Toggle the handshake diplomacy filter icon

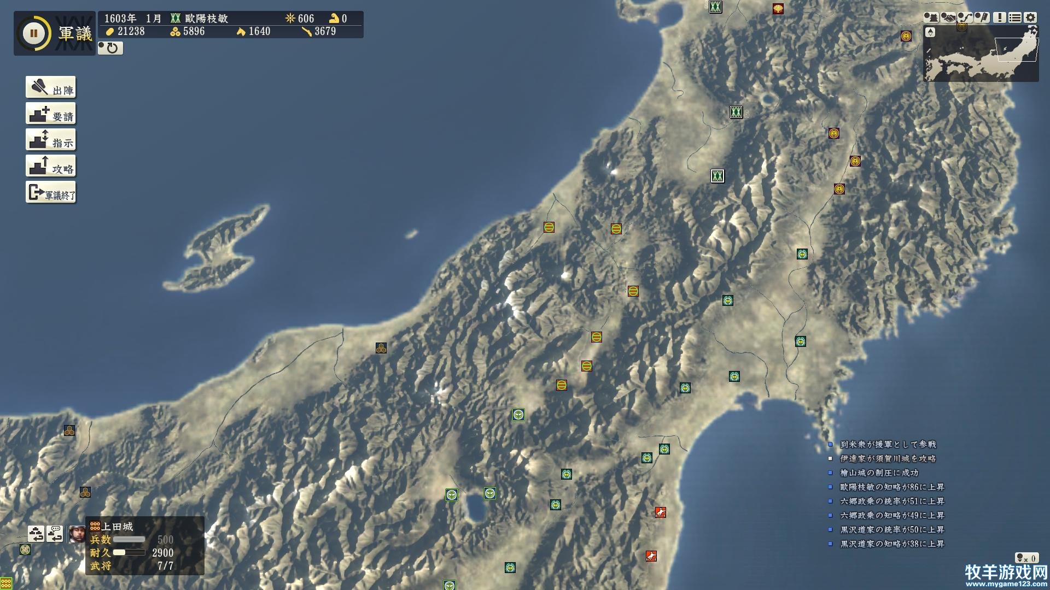948,17
